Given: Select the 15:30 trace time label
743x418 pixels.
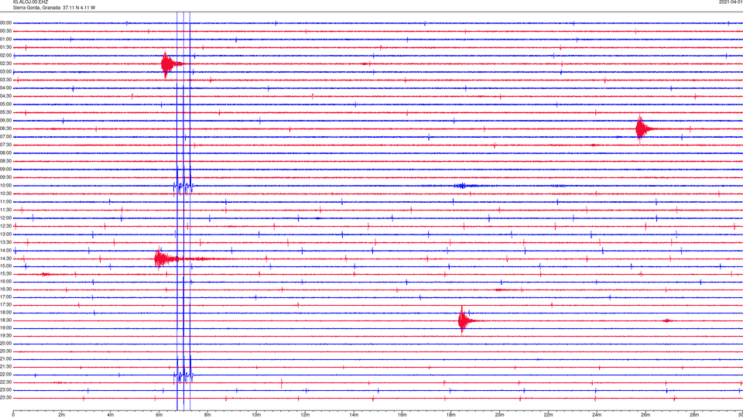Looking at the screenshot, I should tap(6, 274).
